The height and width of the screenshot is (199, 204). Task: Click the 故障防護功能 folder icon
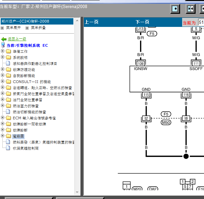point(8,70)
